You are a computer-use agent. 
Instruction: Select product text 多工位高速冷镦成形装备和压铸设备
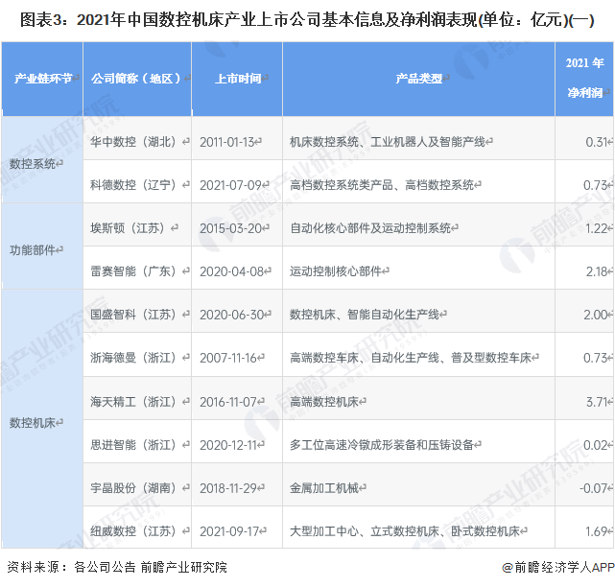[x=382, y=445]
